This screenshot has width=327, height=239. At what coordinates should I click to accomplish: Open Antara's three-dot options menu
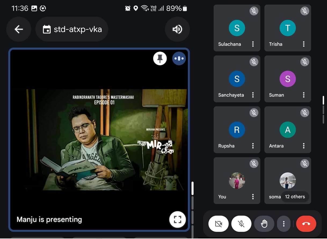click(304, 146)
